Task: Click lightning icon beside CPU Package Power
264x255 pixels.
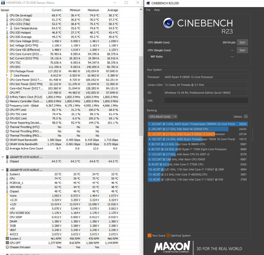Action: pyautogui.click(x=7, y=71)
